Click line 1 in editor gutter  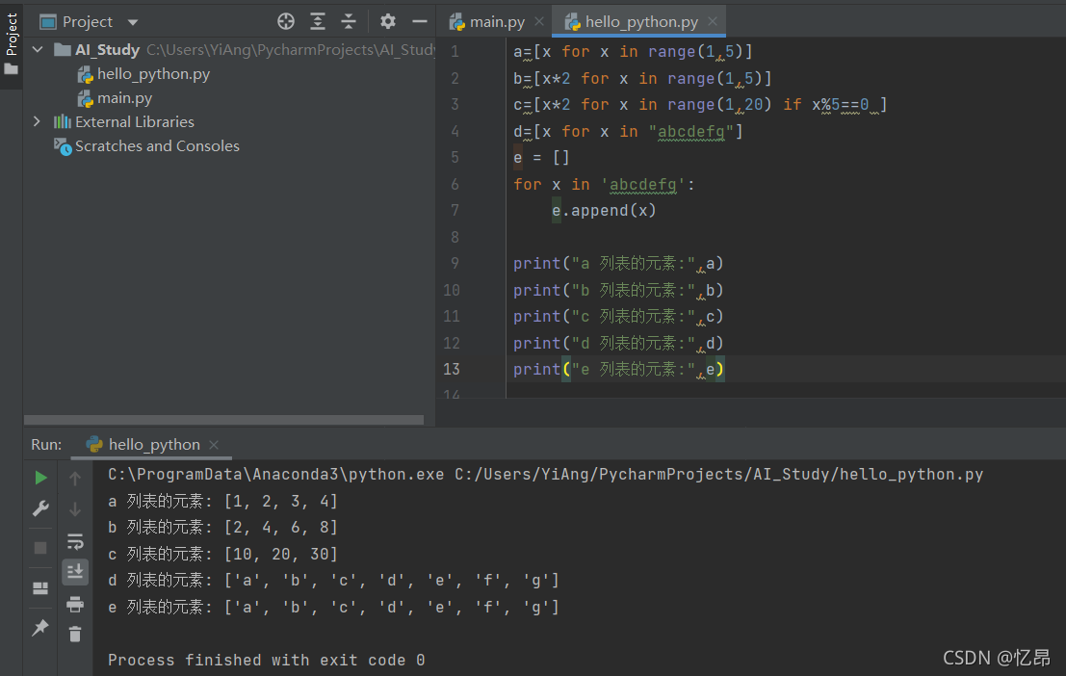click(455, 52)
